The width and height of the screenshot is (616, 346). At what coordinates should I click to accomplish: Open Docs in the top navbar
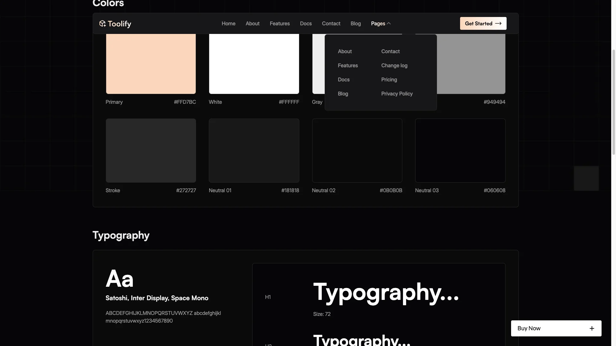[x=306, y=23]
